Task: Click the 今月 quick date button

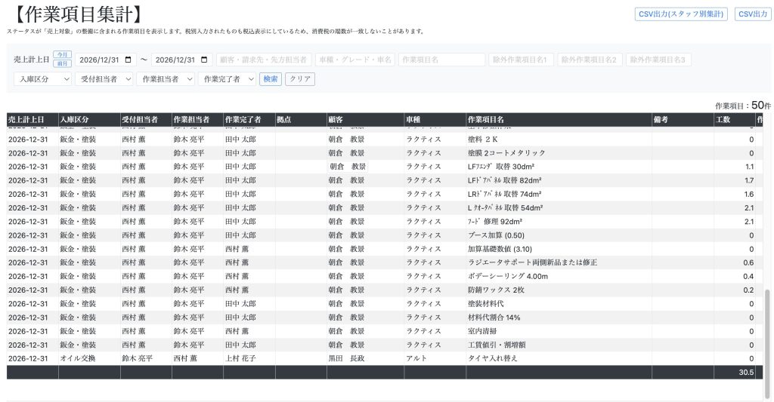Action: point(63,55)
